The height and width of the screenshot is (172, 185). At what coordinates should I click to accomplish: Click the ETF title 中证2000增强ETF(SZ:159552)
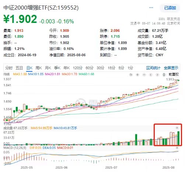click(41, 8)
